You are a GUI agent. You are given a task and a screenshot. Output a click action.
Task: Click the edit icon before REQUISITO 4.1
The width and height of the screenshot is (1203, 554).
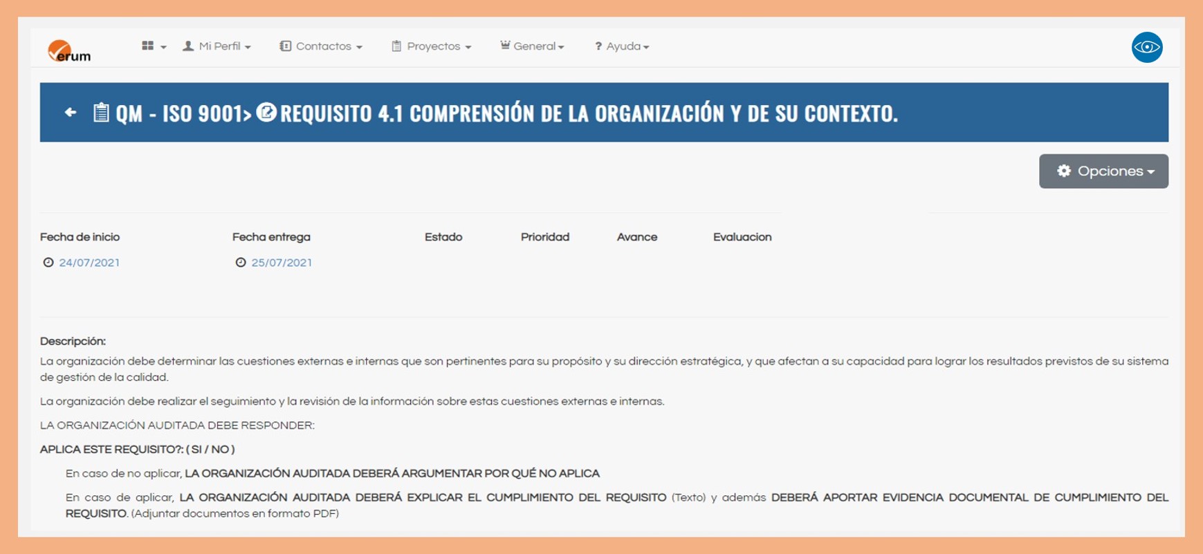coord(266,112)
